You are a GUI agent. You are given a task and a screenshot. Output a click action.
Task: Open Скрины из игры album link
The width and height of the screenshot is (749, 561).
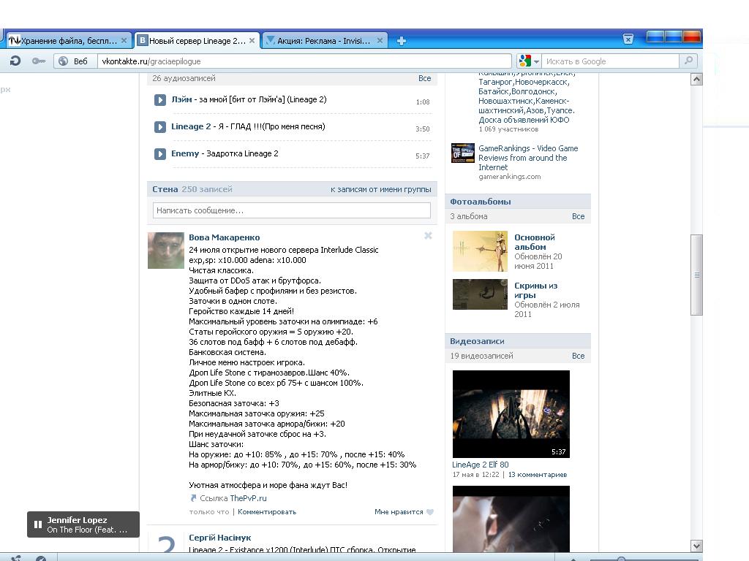tap(536, 290)
